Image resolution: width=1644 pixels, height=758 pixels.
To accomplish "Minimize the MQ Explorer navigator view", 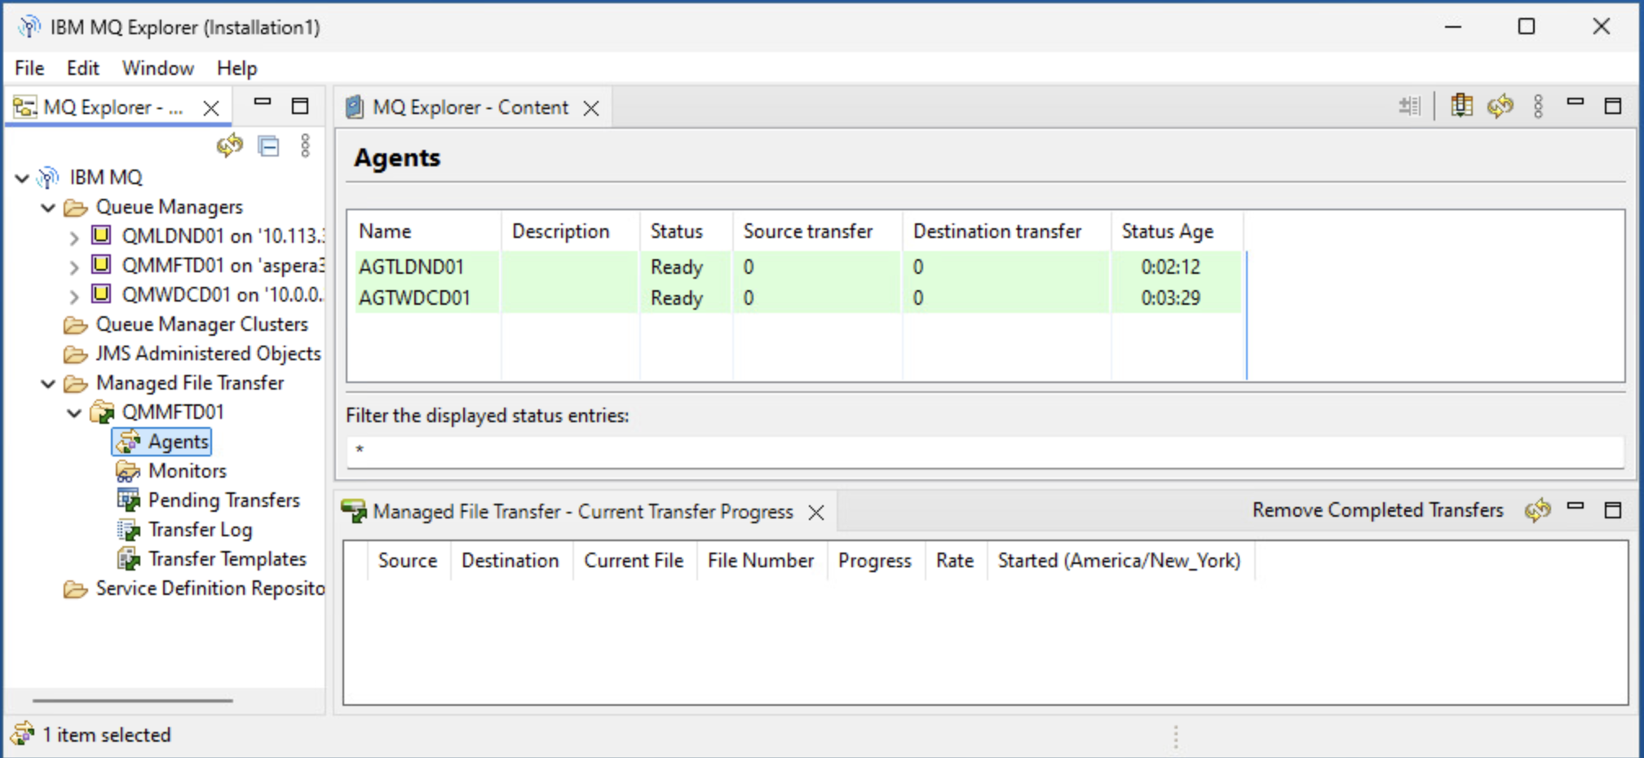I will click(x=263, y=103).
